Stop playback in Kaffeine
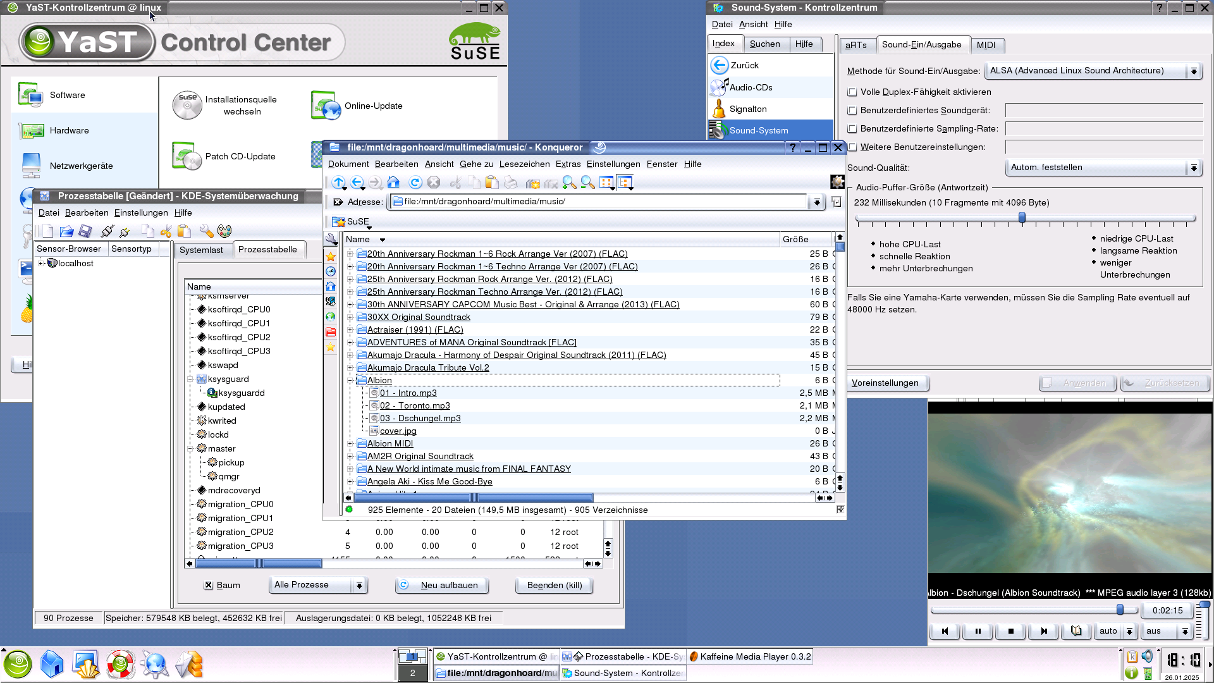This screenshot has width=1214, height=683. click(x=1010, y=631)
